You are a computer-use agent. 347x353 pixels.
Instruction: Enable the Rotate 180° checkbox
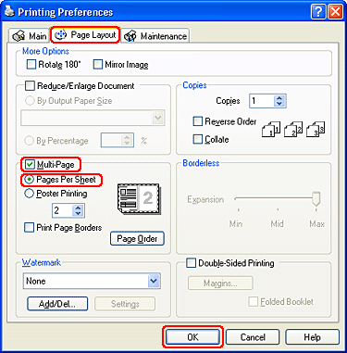31,65
